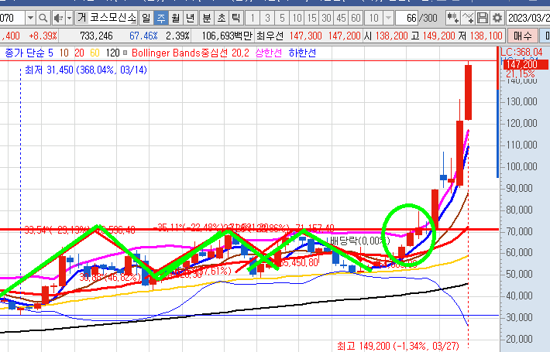Expand the interval value 10 dropdown
This screenshot has width=550, height=352.
[x=387, y=17]
